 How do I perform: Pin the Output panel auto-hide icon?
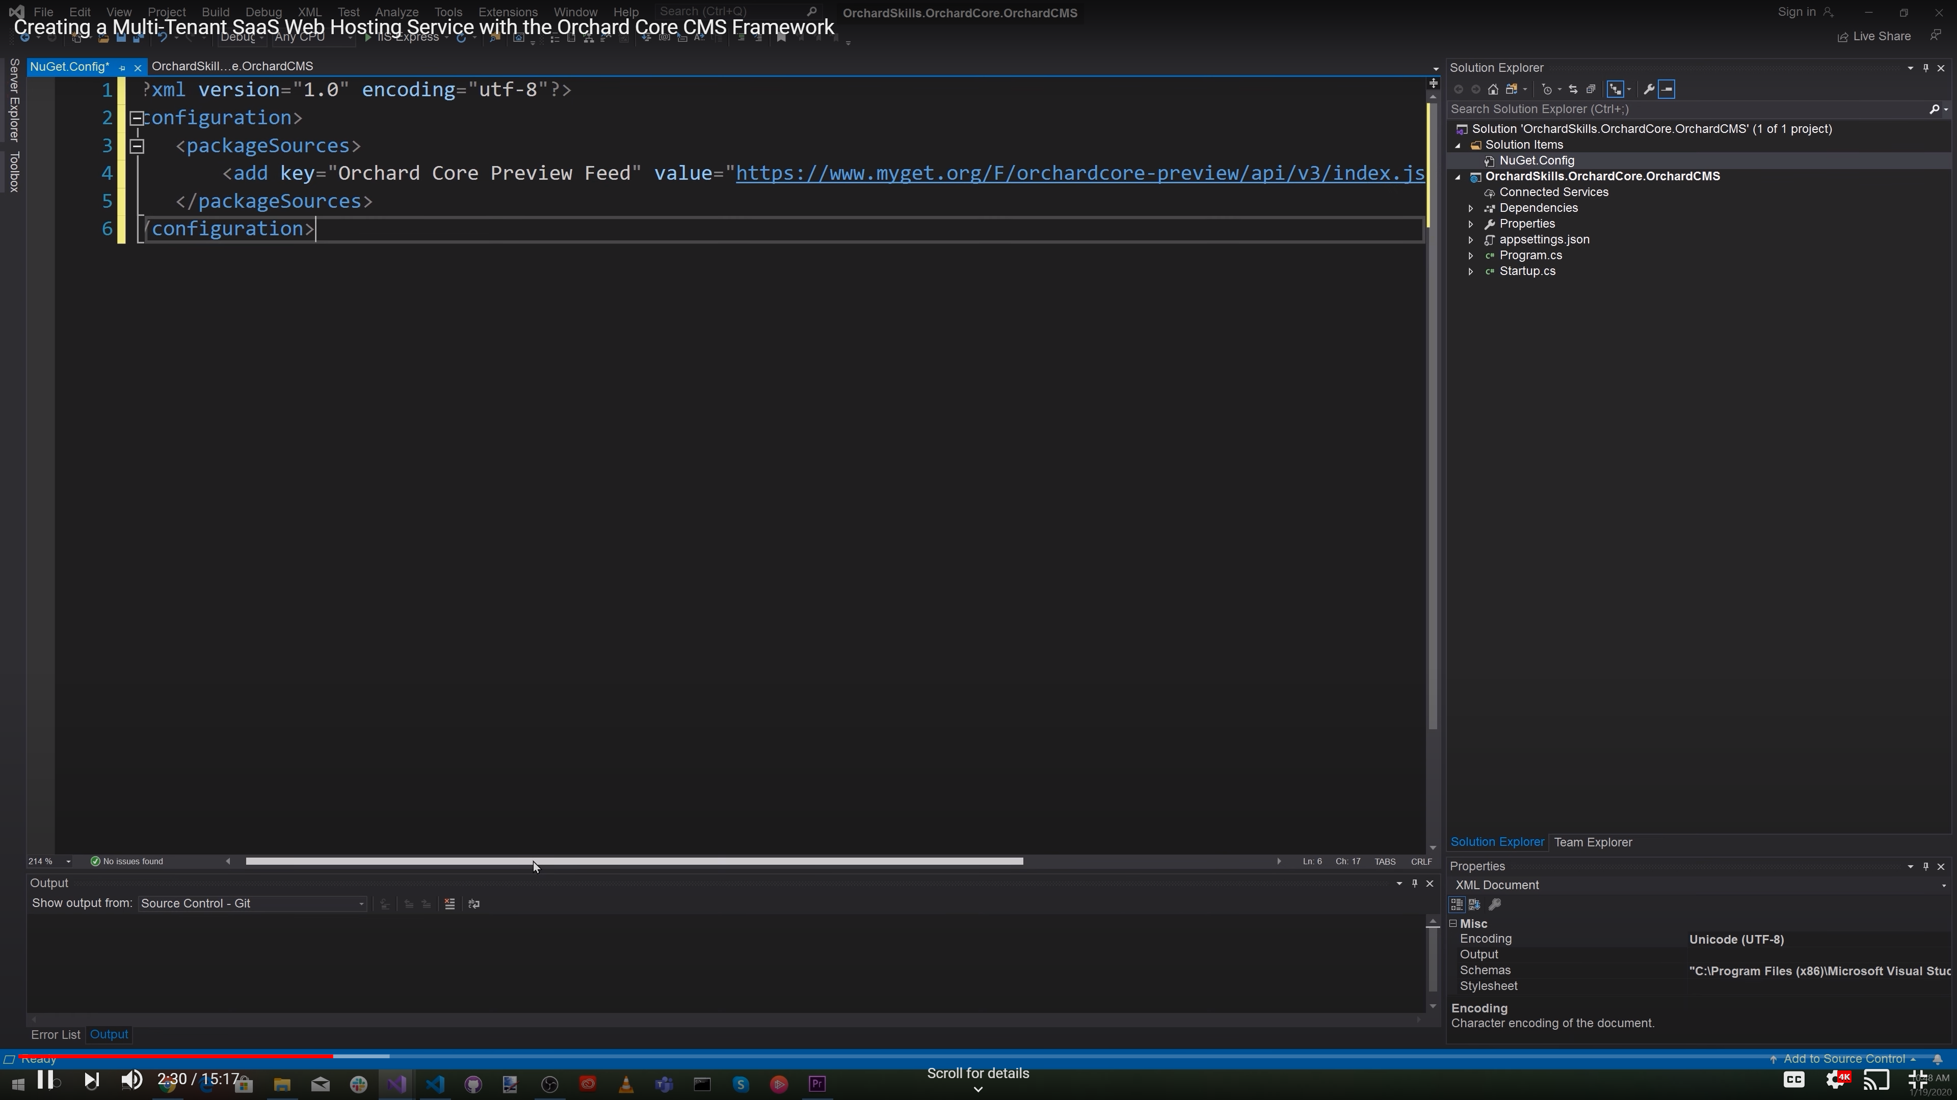1415,883
